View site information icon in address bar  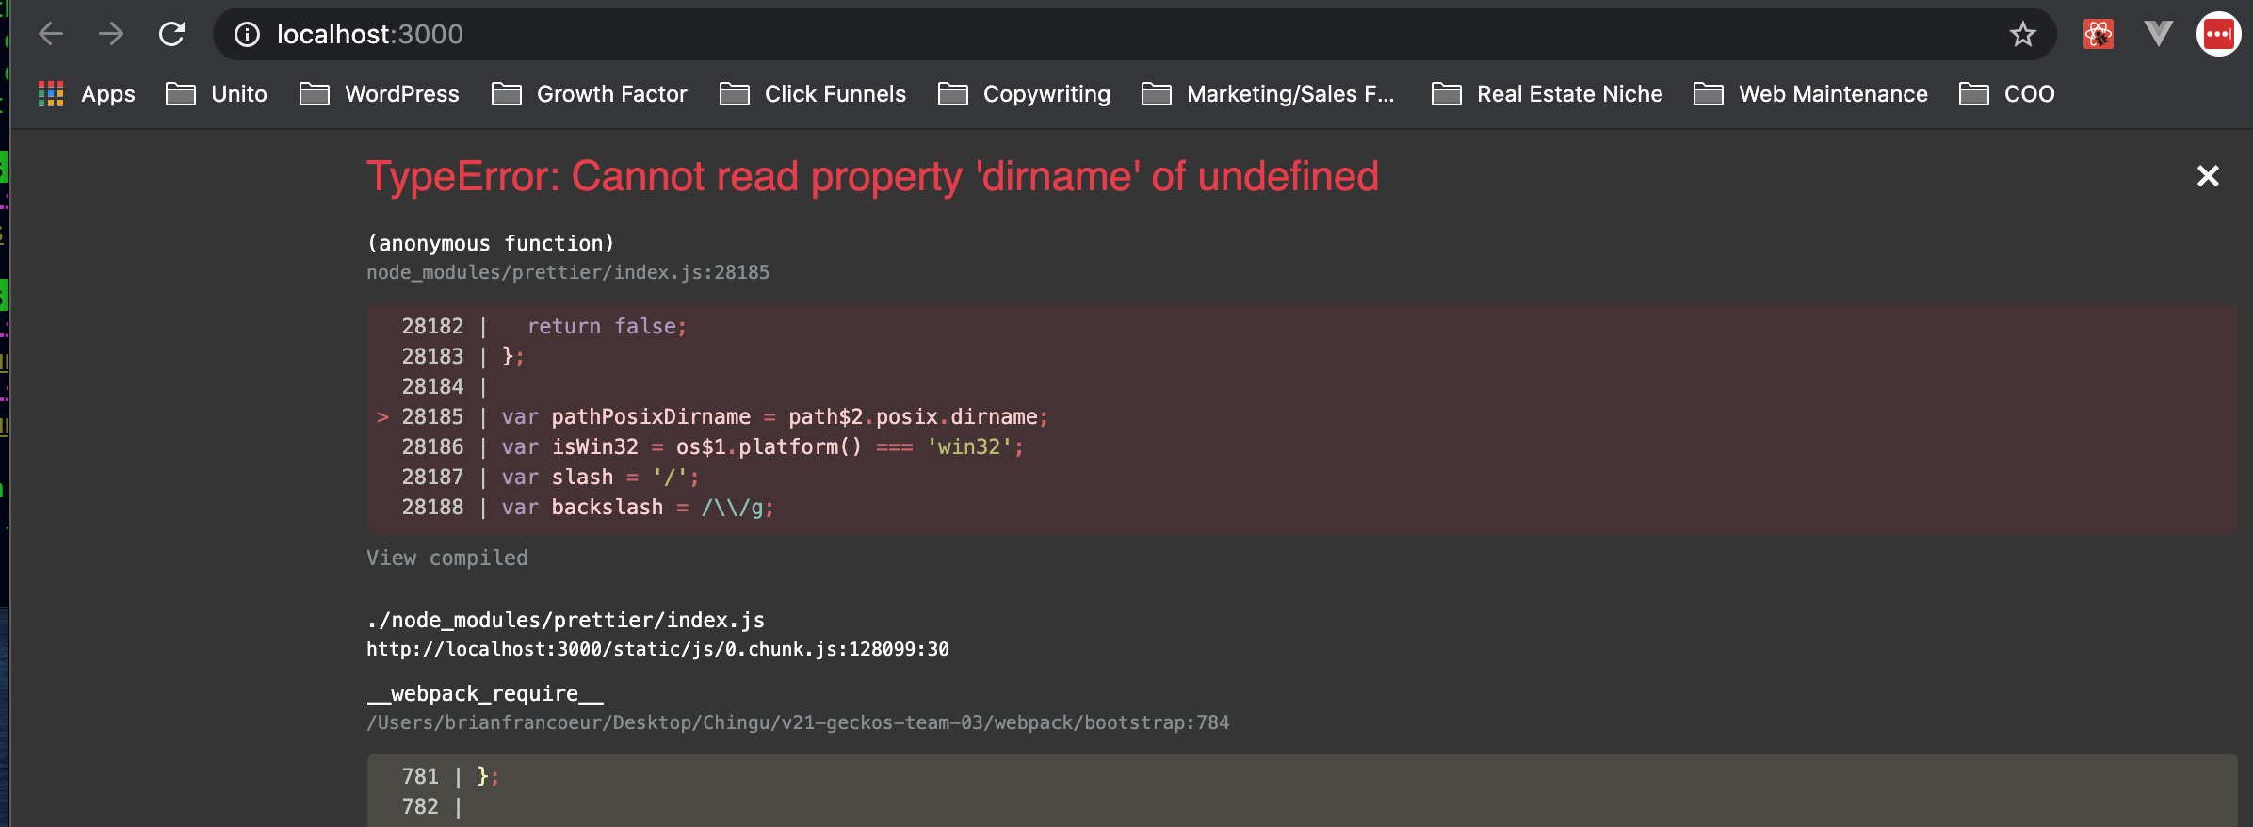(x=247, y=35)
